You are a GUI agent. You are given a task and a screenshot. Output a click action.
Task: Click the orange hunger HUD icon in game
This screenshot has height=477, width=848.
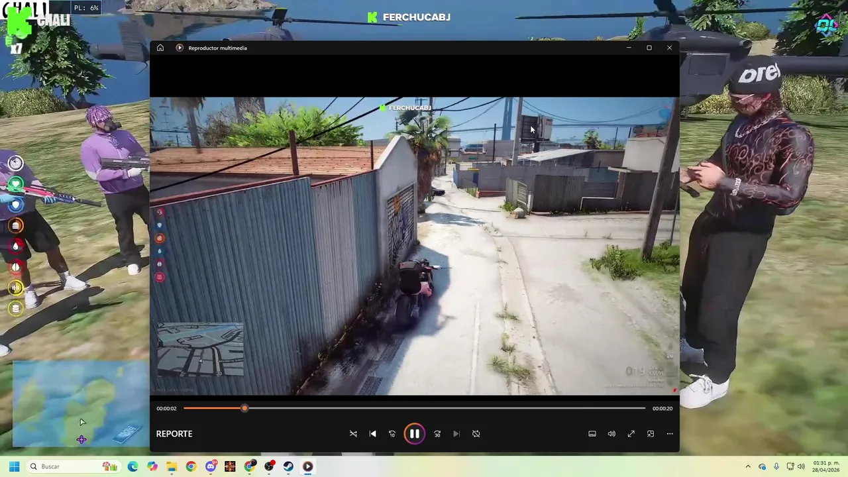(16, 226)
